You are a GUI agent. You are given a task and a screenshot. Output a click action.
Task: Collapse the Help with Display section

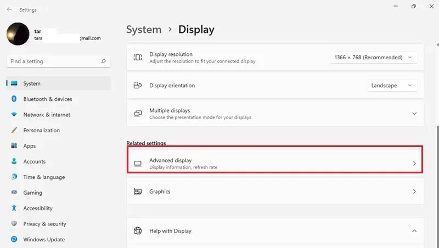(414, 231)
